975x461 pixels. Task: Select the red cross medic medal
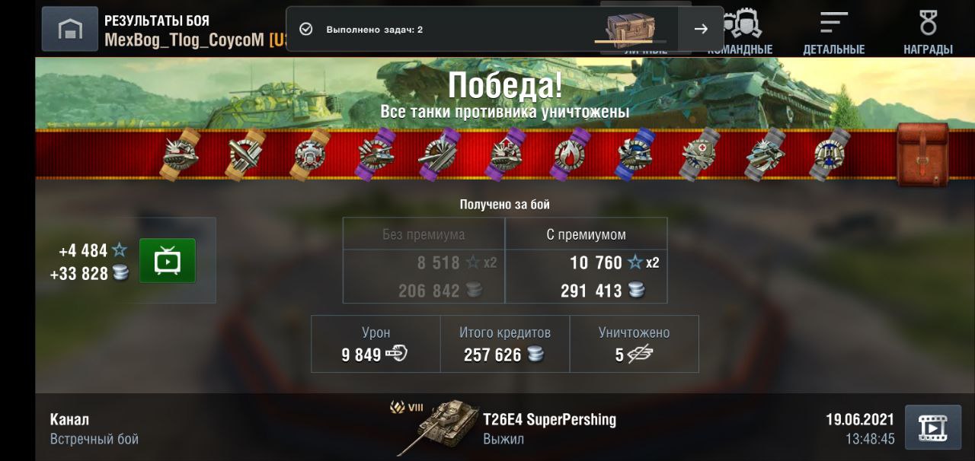coord(700,154)
